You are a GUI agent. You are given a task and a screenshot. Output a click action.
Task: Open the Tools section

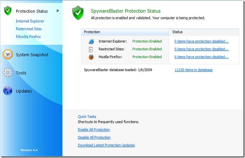click(21, 73)
